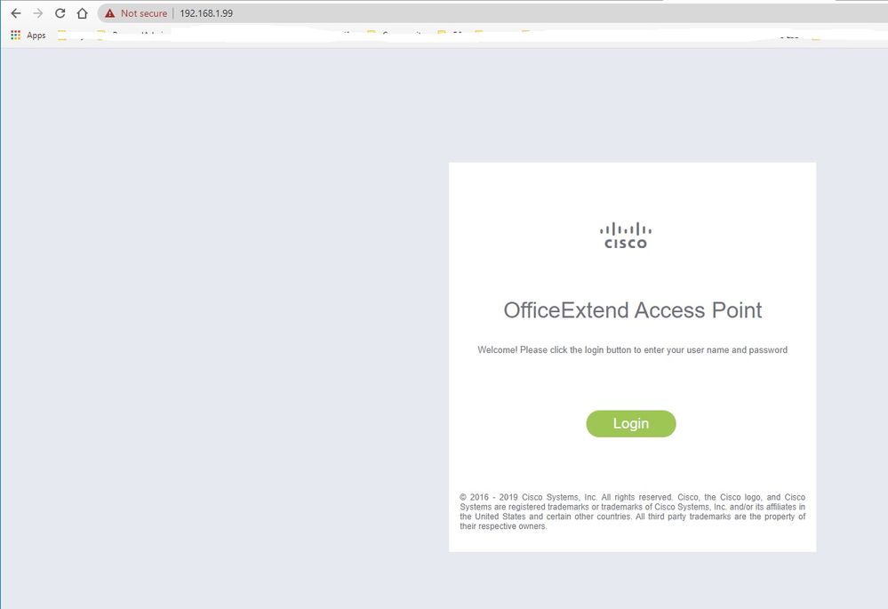
Task: Show site info via Not secure label
Action: tap(144, 13)
